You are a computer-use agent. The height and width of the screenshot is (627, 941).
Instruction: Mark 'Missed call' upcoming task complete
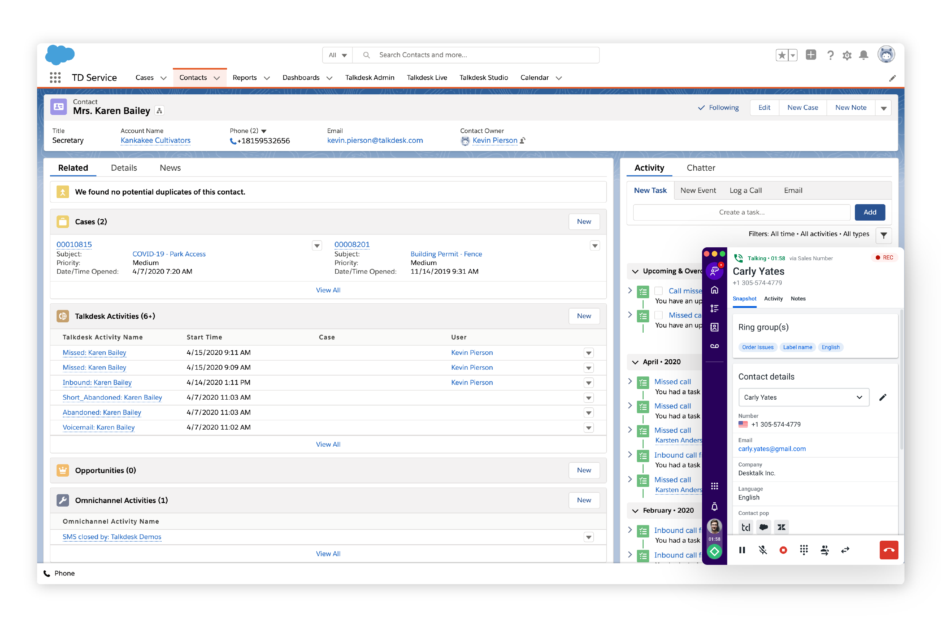pyautogui.click(x=659, y=315)
